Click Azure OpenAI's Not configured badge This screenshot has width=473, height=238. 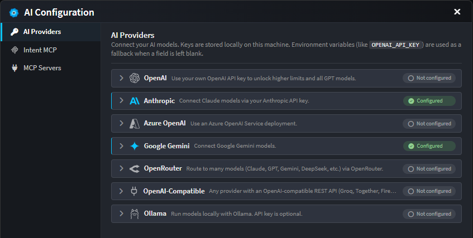(x=429, y=124)
